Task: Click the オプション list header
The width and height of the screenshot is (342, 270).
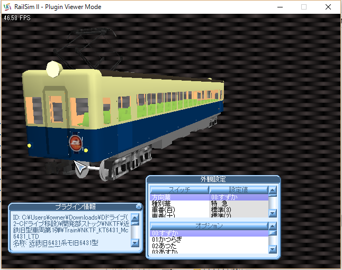Action: tap(209, 226)
